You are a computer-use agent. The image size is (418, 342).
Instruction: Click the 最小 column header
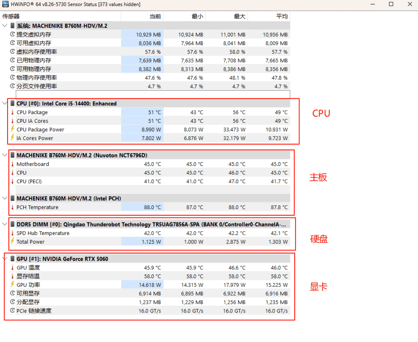click(185, 16)
